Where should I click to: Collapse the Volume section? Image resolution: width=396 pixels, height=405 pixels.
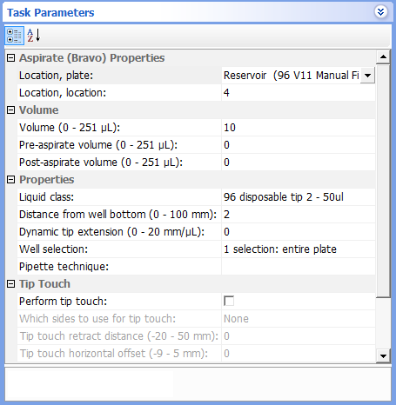(10, 110)
